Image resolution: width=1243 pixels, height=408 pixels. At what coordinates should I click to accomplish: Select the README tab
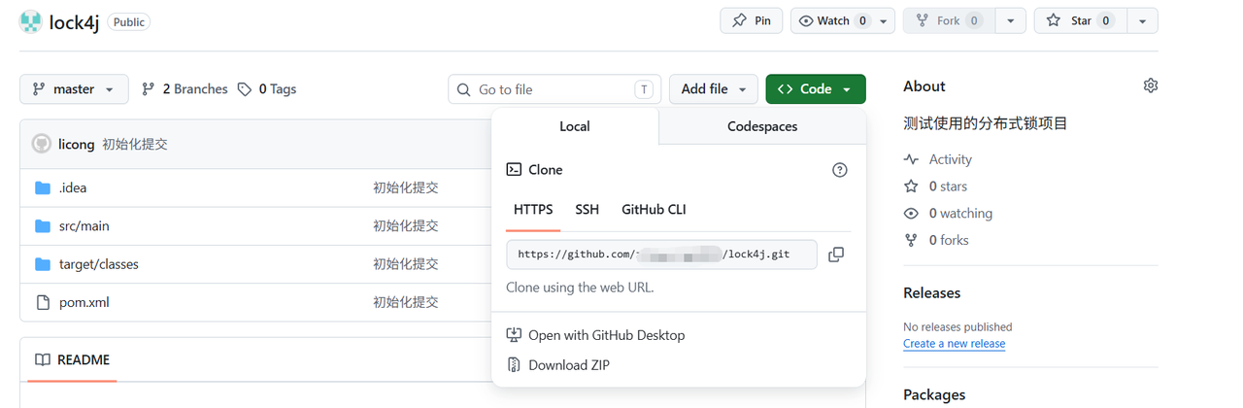(x=73, y=359)
